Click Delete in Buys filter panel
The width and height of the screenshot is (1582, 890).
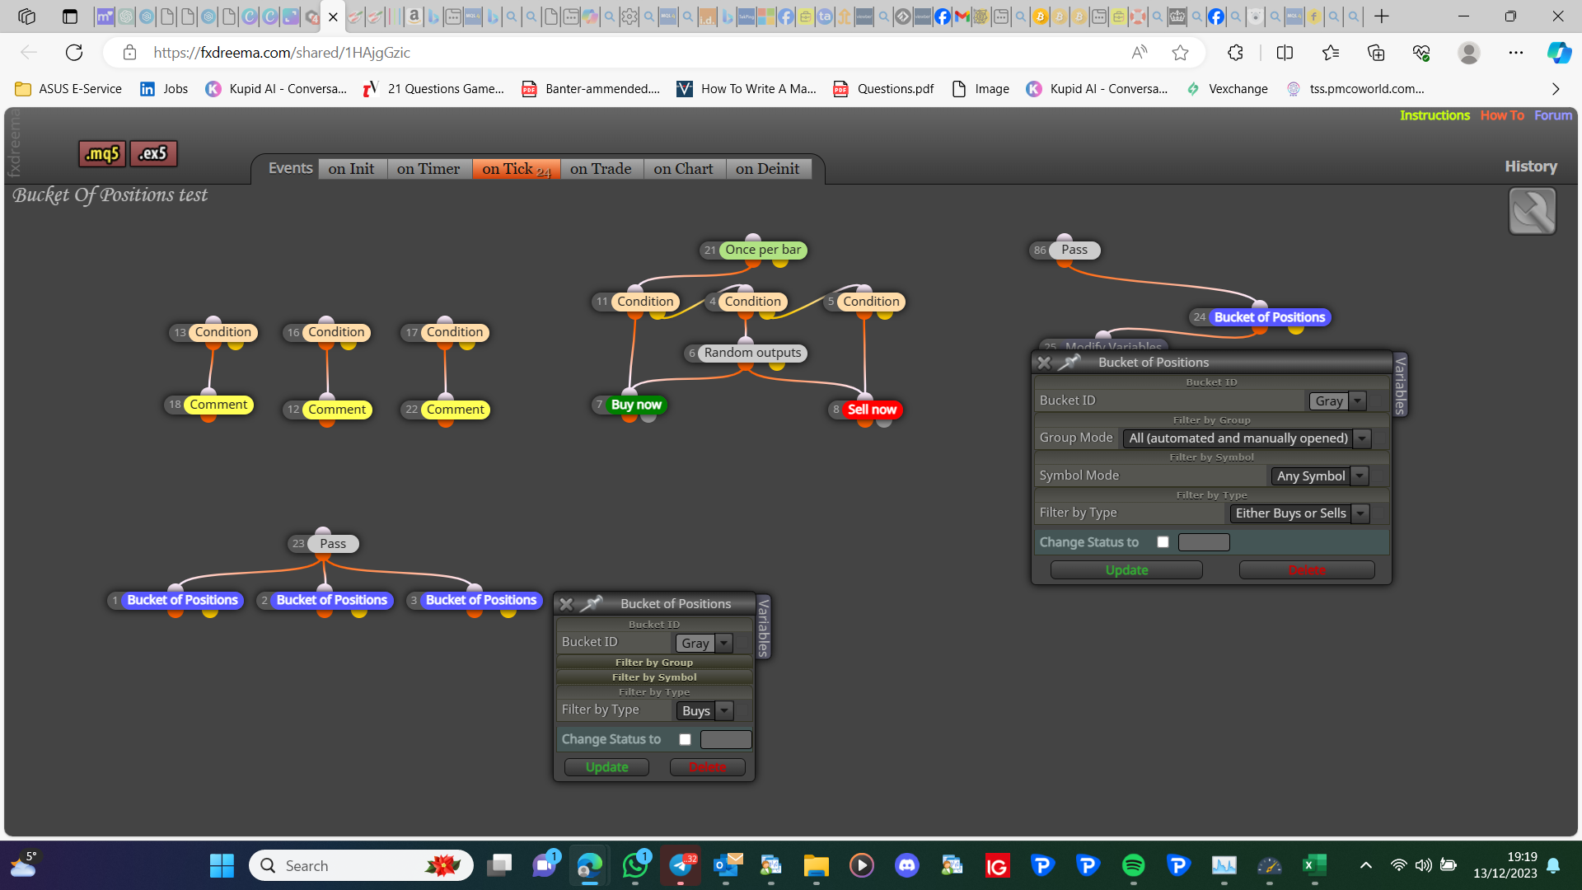point(707,767)
